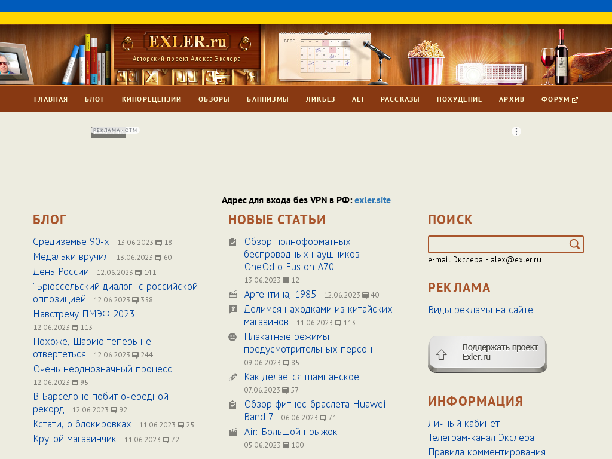The width and height of the screenshot is (612, 459).
Task: Click the books image in header
Action: [87, 60]
